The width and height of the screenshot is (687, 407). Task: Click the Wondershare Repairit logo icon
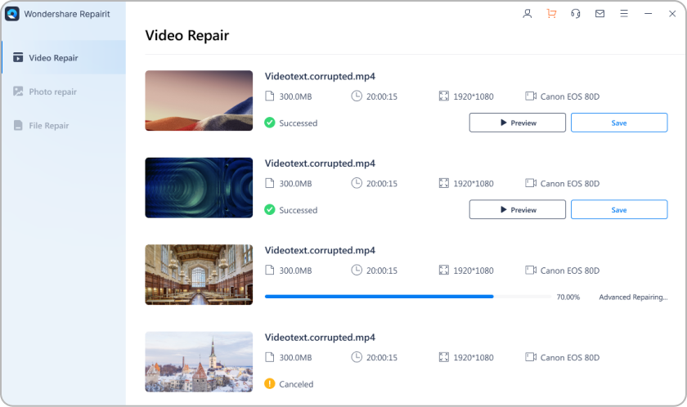click(x=11, y=14)
